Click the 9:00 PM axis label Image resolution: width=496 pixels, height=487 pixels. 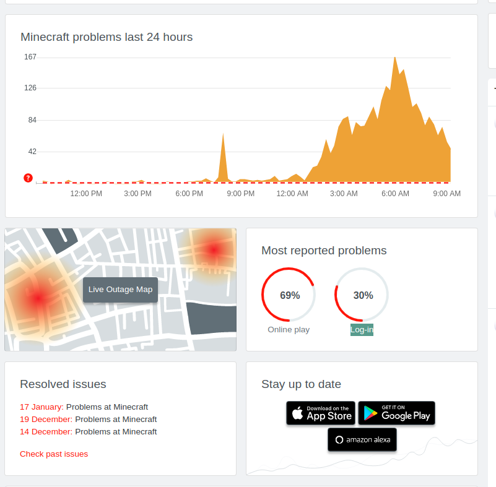click(240, 194)
